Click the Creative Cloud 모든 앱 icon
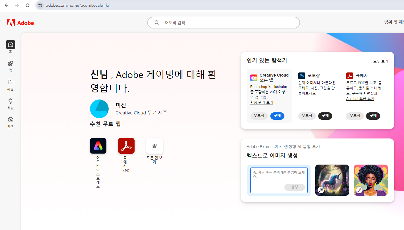The width and height of the screenshot is (404, 230). [x=254, y=78]
